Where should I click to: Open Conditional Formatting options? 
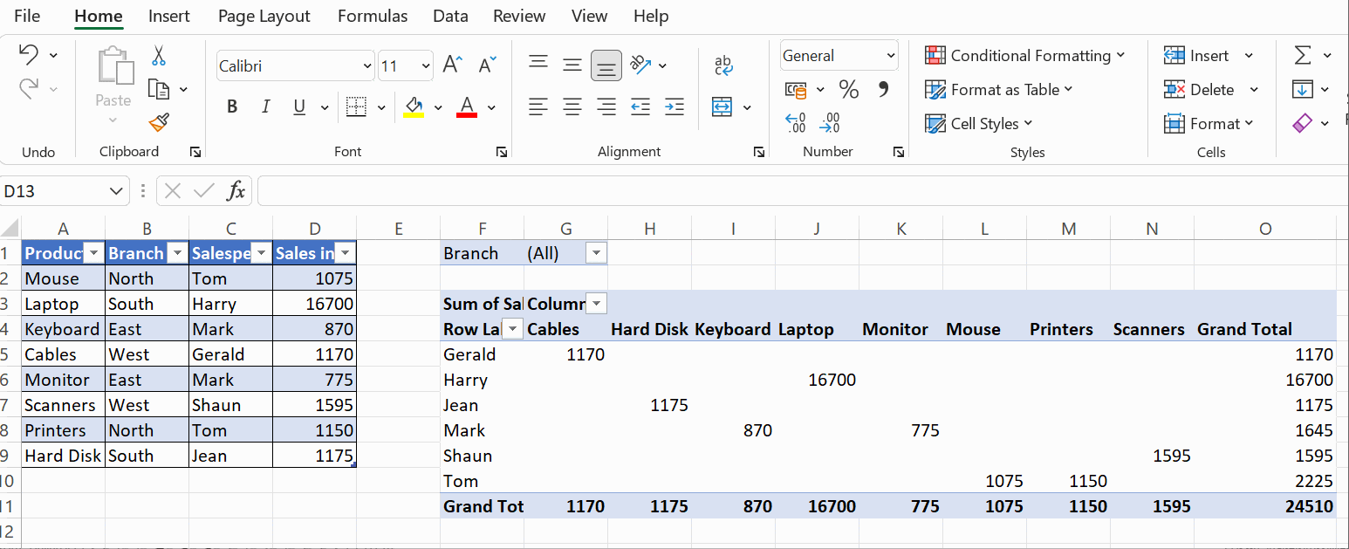point(1028,55)
